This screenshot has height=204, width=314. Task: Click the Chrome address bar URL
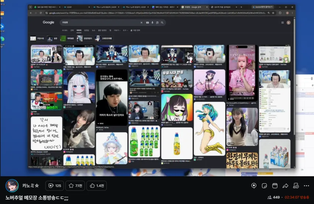click(157, 13)
